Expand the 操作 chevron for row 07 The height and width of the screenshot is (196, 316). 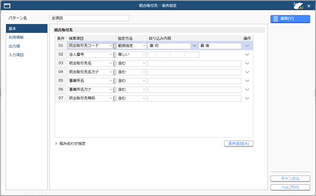(x=247, y=99)
